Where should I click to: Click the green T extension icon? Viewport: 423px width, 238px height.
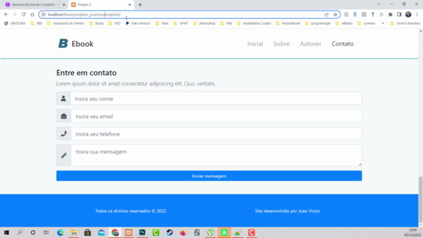click(373, 15)
